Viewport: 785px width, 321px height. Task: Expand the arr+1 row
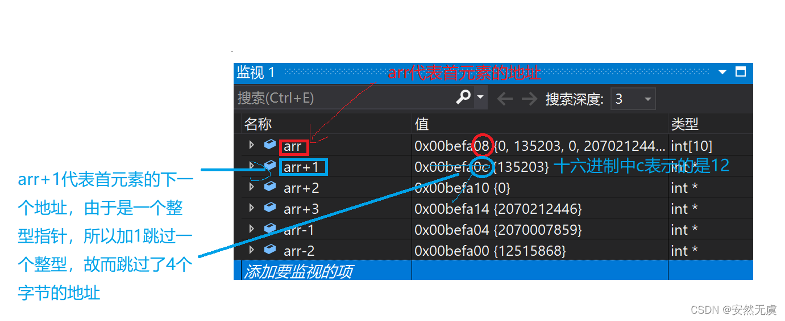click(x=251, y=166)
